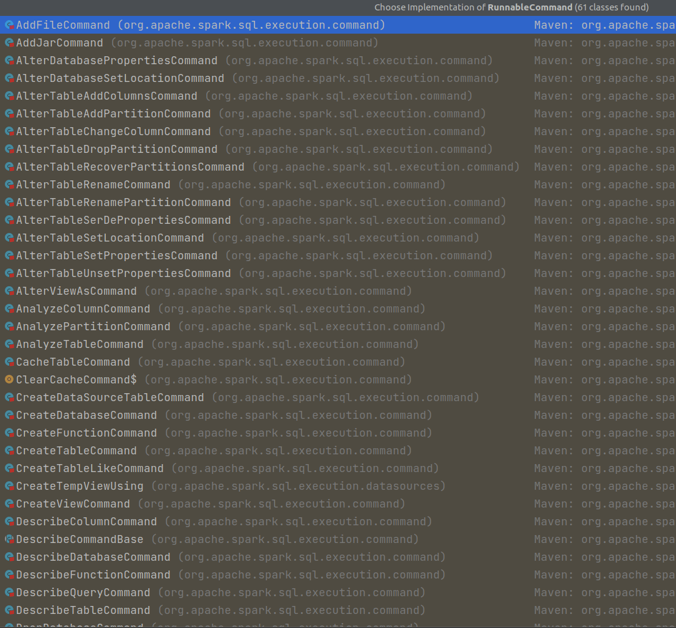Select the AddJarCommand implementation
The image size is (676, 628).
[x=59, y=43]
